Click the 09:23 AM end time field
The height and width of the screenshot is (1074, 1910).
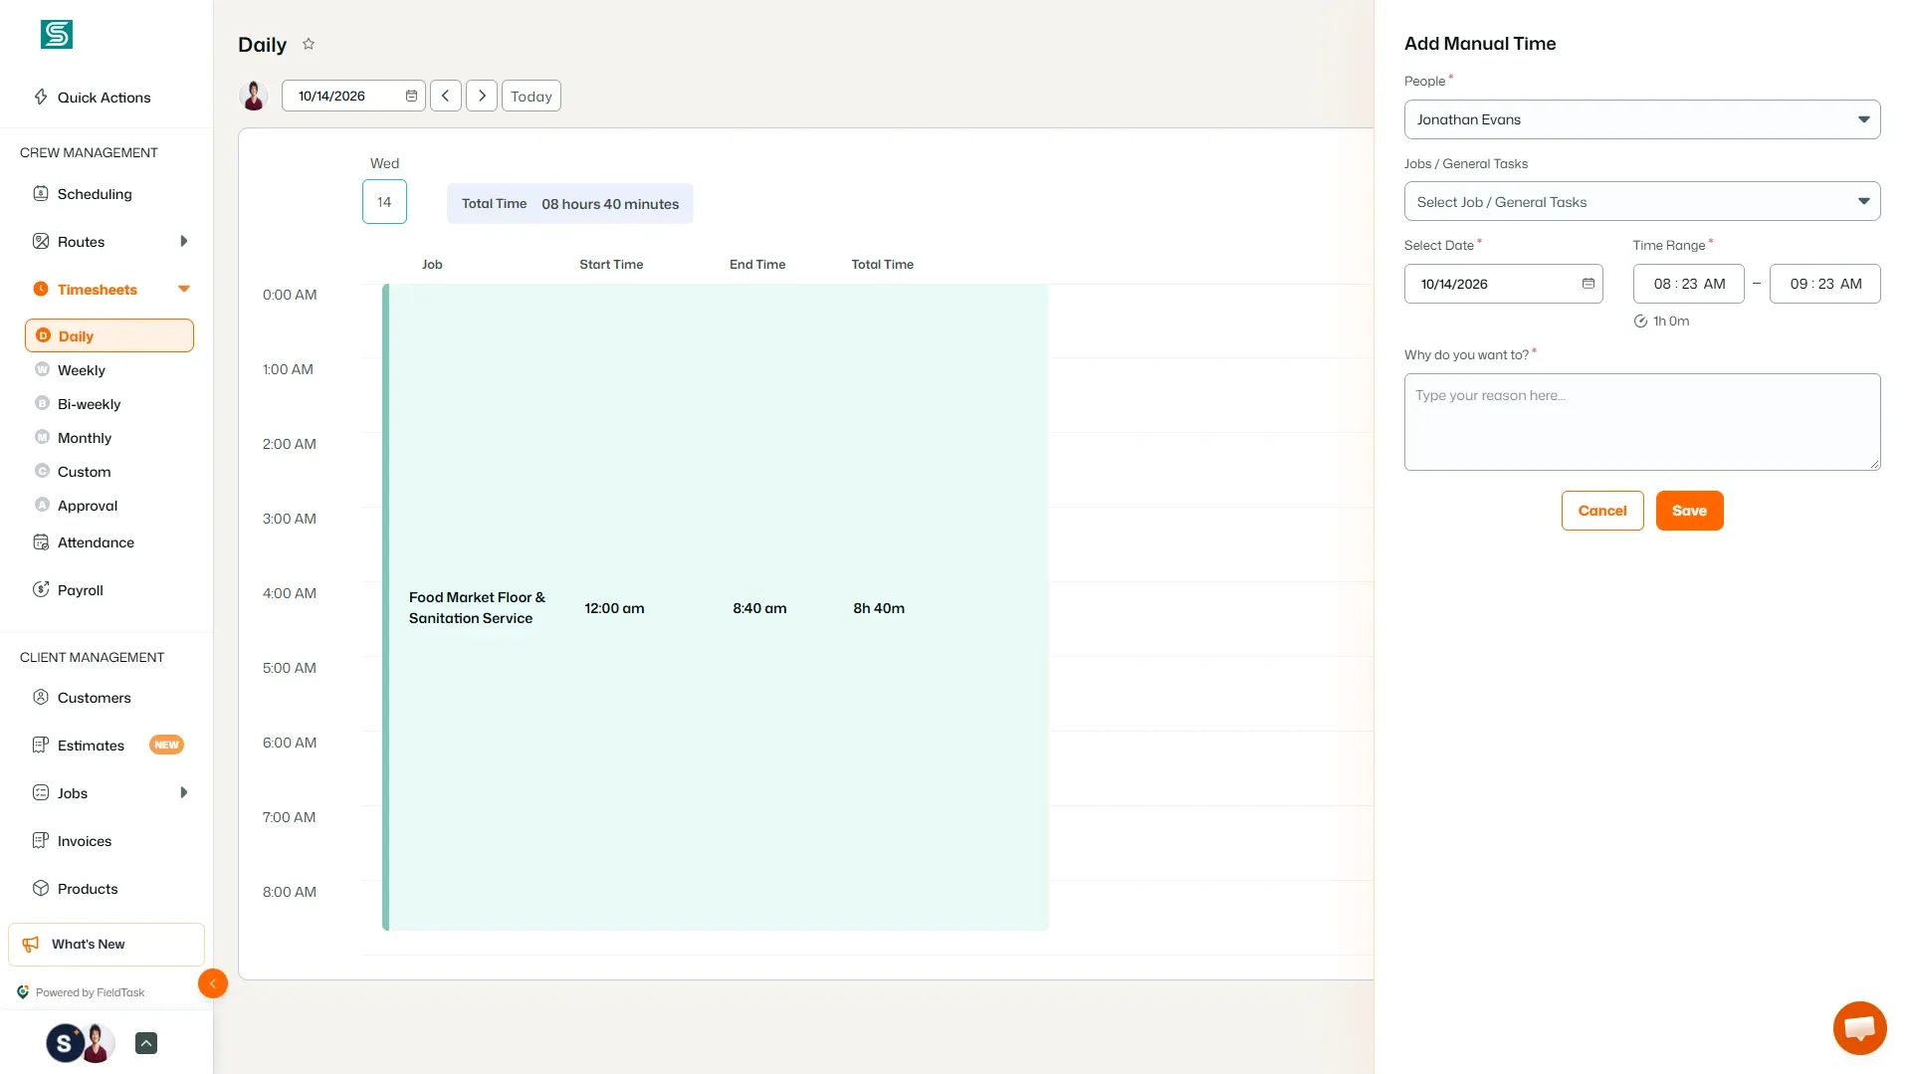[1825, 284]
